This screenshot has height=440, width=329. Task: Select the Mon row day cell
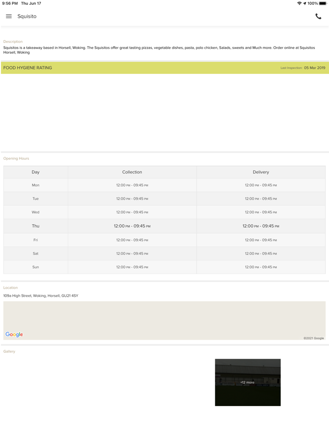coord(36,185)
